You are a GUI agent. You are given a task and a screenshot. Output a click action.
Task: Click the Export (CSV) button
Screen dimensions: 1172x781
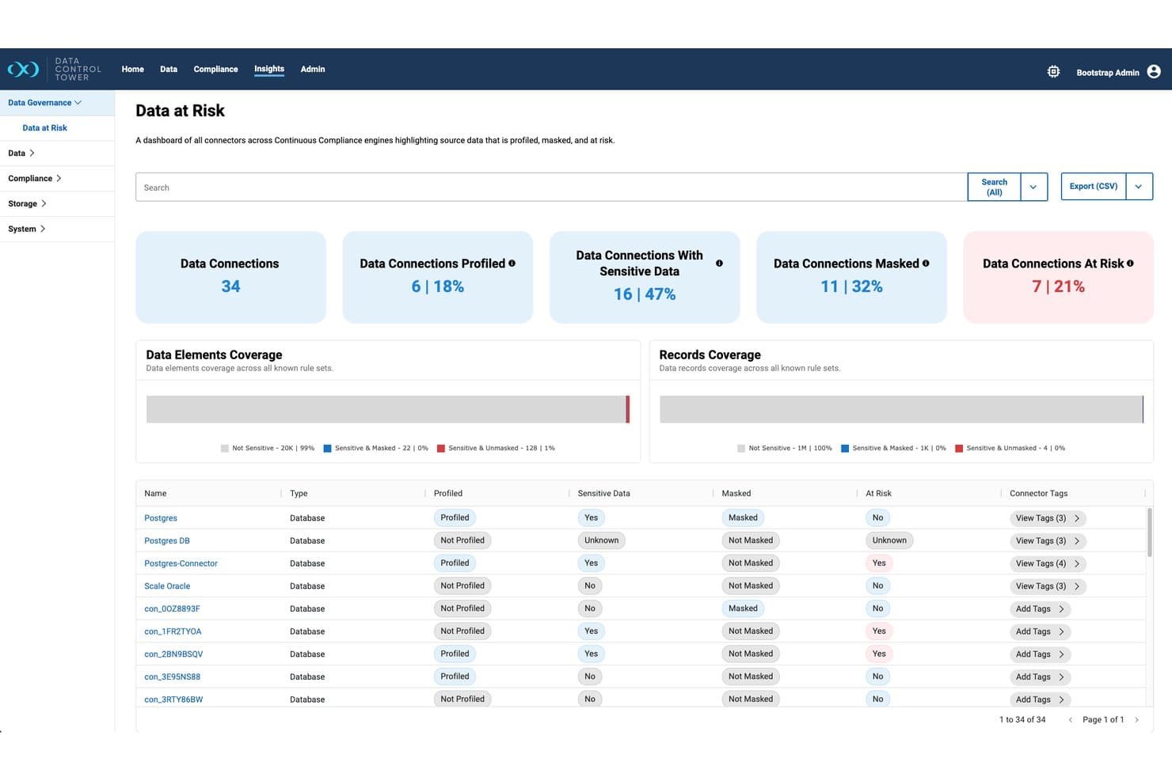1094,187
